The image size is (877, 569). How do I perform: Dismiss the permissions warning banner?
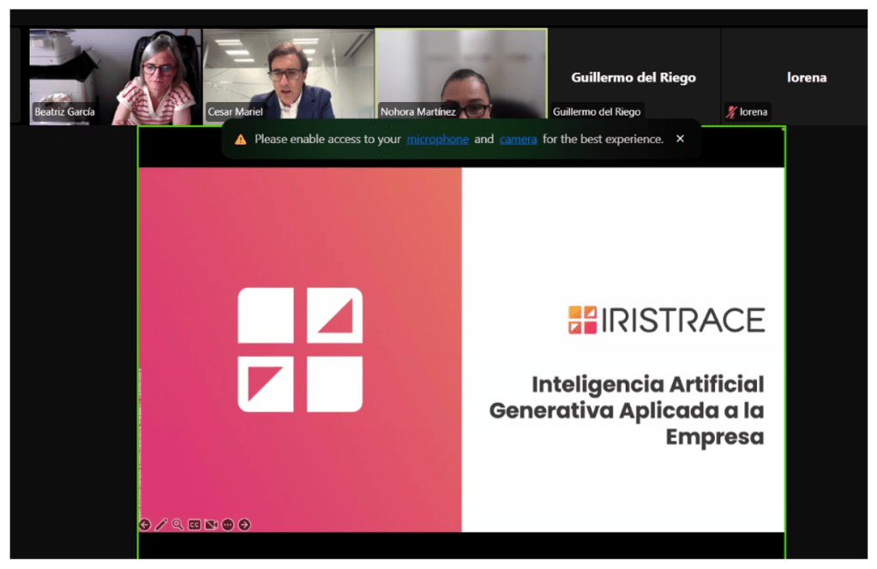point(680,139)
